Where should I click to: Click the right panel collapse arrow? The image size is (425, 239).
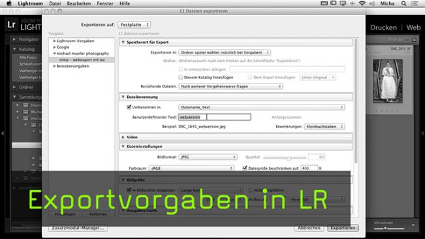coord(422,133)
